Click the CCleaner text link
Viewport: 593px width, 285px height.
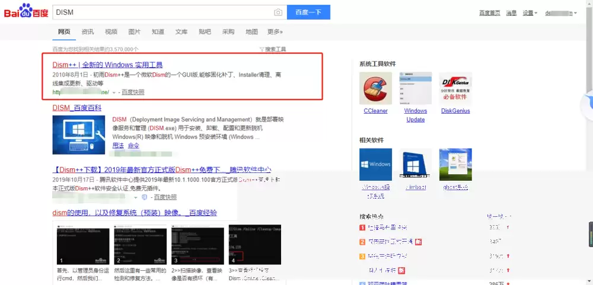tap(375, 111)
